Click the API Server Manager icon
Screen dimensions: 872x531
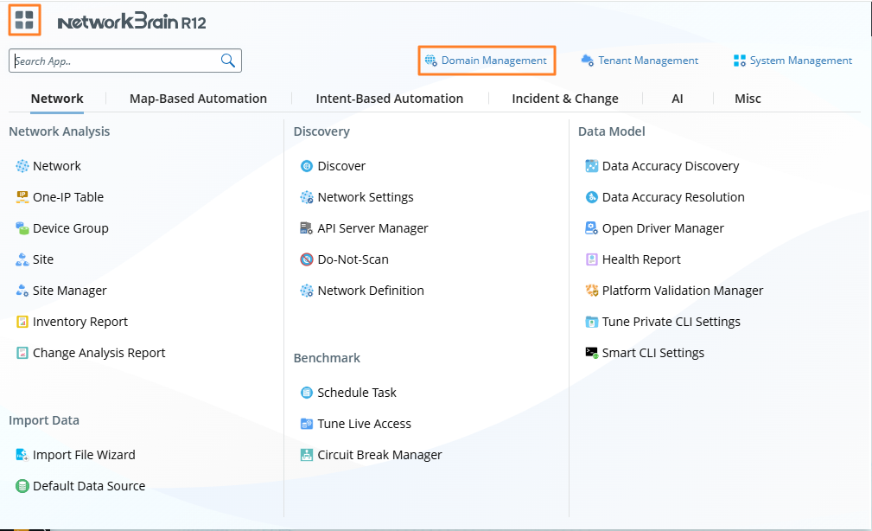point(307,228)
